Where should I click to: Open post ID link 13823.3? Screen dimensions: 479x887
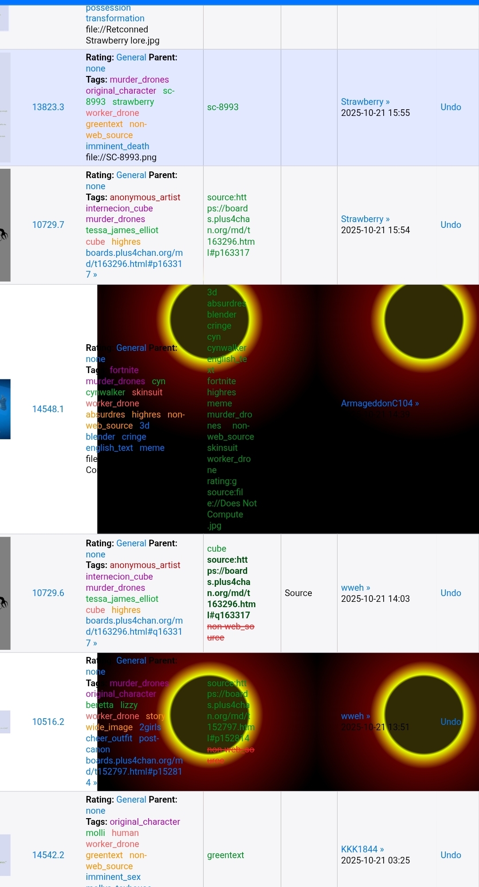[x=48, y=107]
